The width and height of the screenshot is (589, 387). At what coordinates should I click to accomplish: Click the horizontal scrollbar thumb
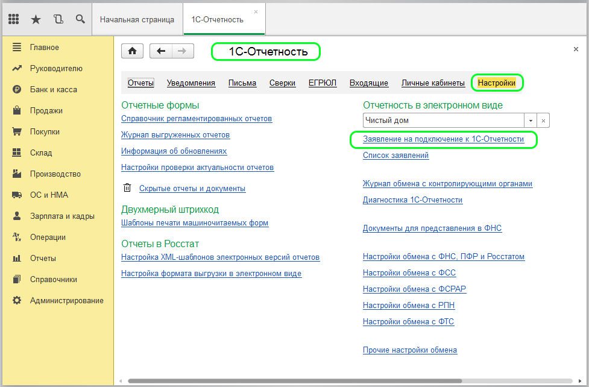[295, 381]
